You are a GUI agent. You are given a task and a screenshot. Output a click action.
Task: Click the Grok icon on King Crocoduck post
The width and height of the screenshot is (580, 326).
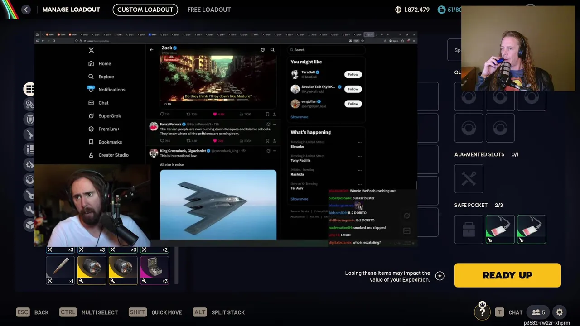pos(268,151)
